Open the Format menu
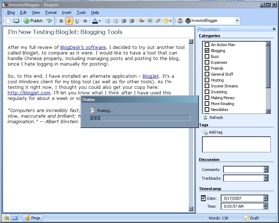279x223 pixels. (x=51, y=12)
